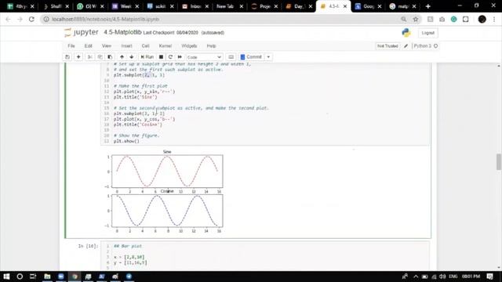Restart kernel and run all cells
The image size is (502, 282).
pyautogui.click(x=180, y=57)
